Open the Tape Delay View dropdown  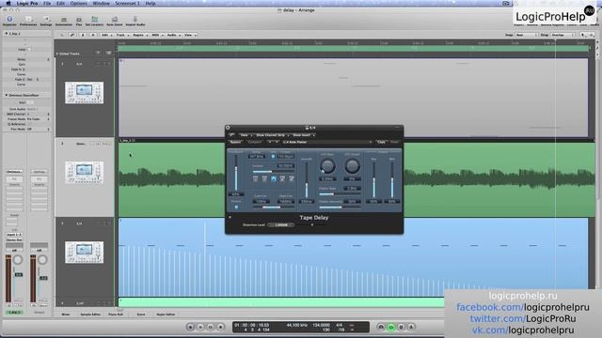(x=246, y=135)
